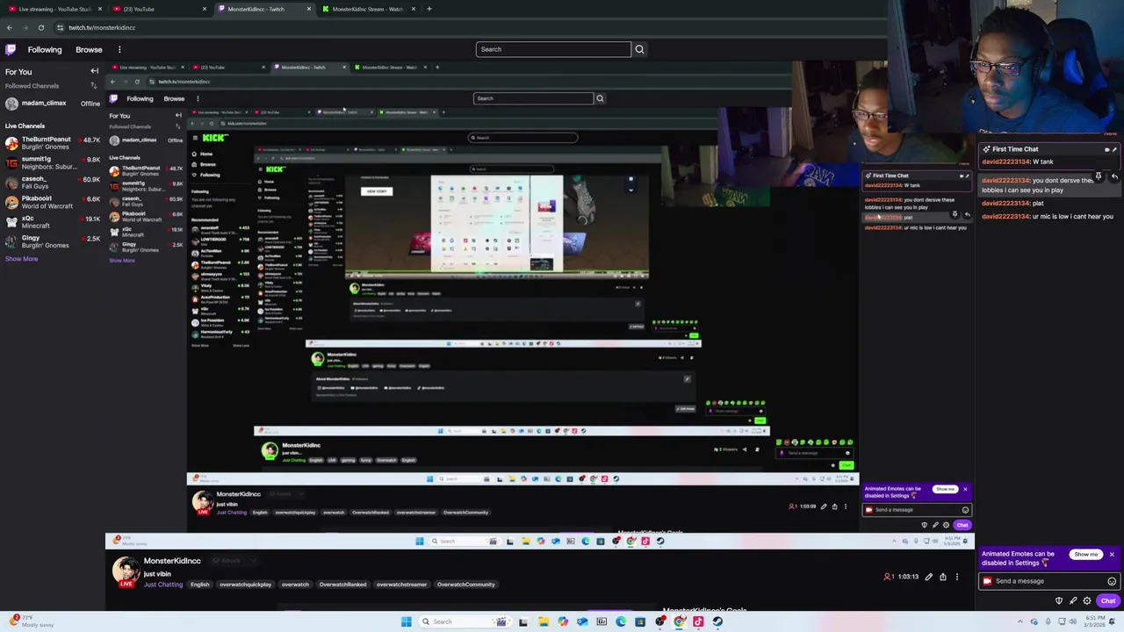The width and height of the screenshot is (1124, 632).
Task: Open the Following page
Action: [44, 50]
